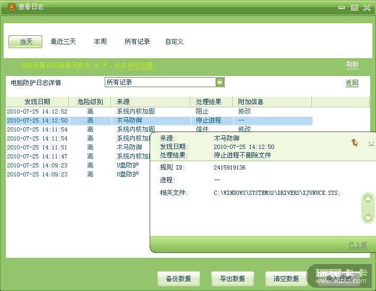Click 木马防御 source value in popup
The width and height of the screenshot is (376, 291).
tap(226, 138)
